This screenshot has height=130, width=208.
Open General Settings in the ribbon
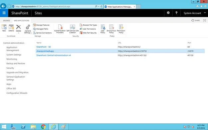[x=28, y=29]
